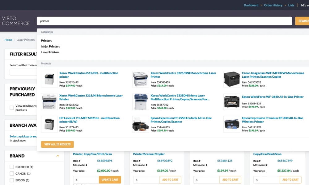Open the Epson Expression ET-2550 EcoTank link
Image resolution: width=309 pixels, height=185 pixels.
pos(181,120)
